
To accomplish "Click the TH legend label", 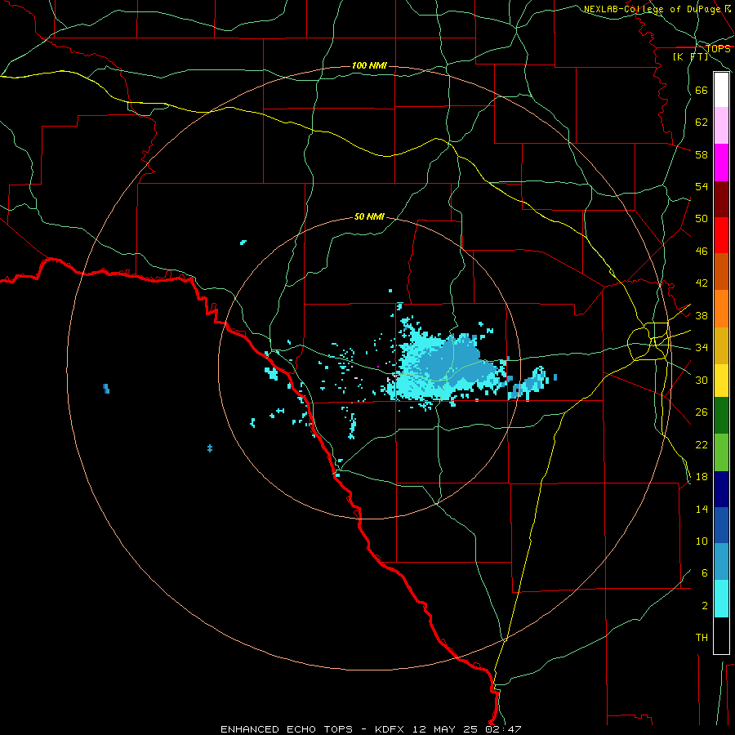I will tap(702, 638).
